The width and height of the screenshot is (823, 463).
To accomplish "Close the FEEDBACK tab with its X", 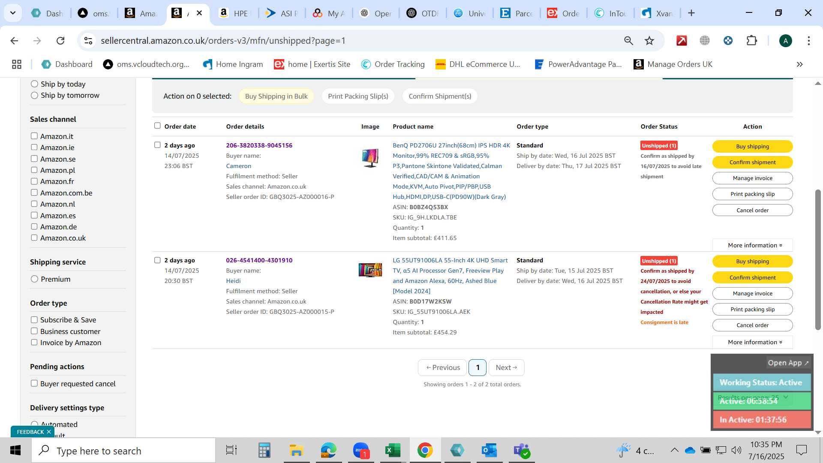I will 49,432.
